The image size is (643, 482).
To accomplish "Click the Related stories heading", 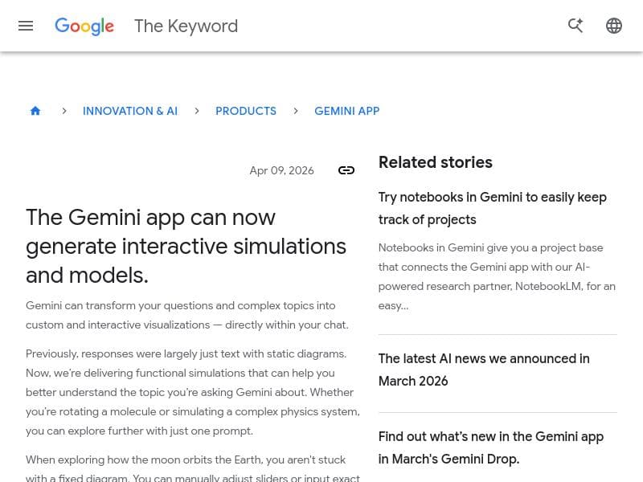I will coord(435,162).
